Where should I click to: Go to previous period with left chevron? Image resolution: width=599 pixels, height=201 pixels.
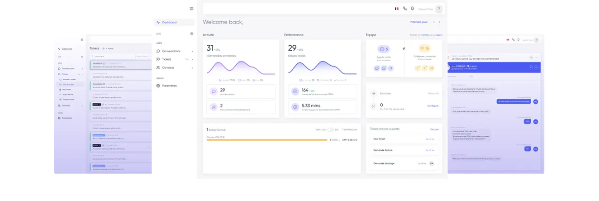coord(434,22)
